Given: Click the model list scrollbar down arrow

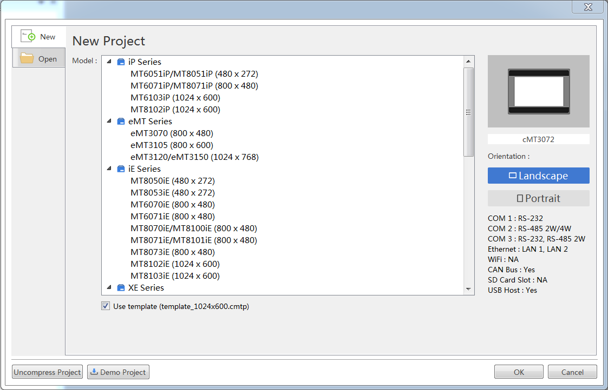Looking at the screenshot, I should [469, 290].
